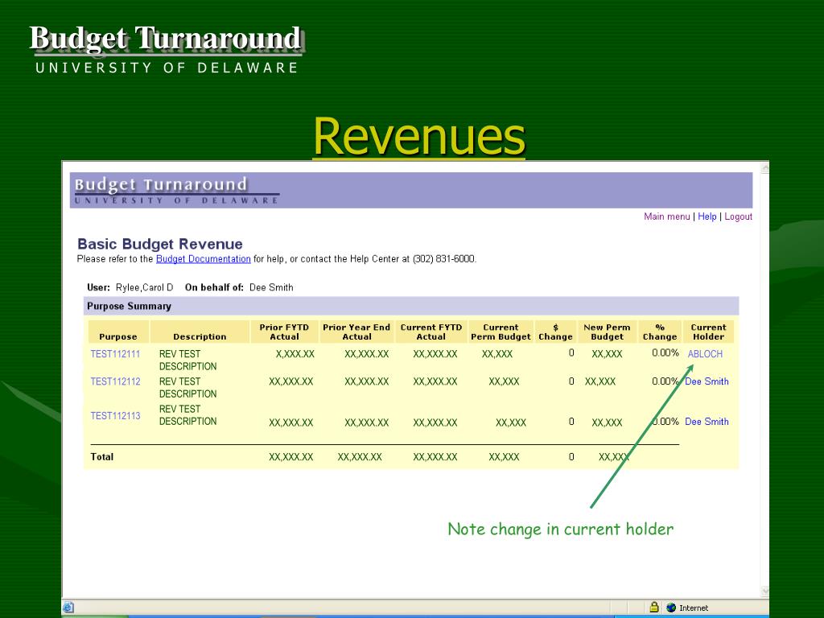Log out using the Logout link

pyautogui.click(x=739, y=216)
